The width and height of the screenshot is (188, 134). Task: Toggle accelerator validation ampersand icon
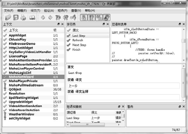tap(84, 18)
